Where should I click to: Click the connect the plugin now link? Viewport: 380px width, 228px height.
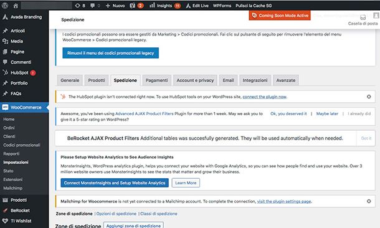(264, 97)
